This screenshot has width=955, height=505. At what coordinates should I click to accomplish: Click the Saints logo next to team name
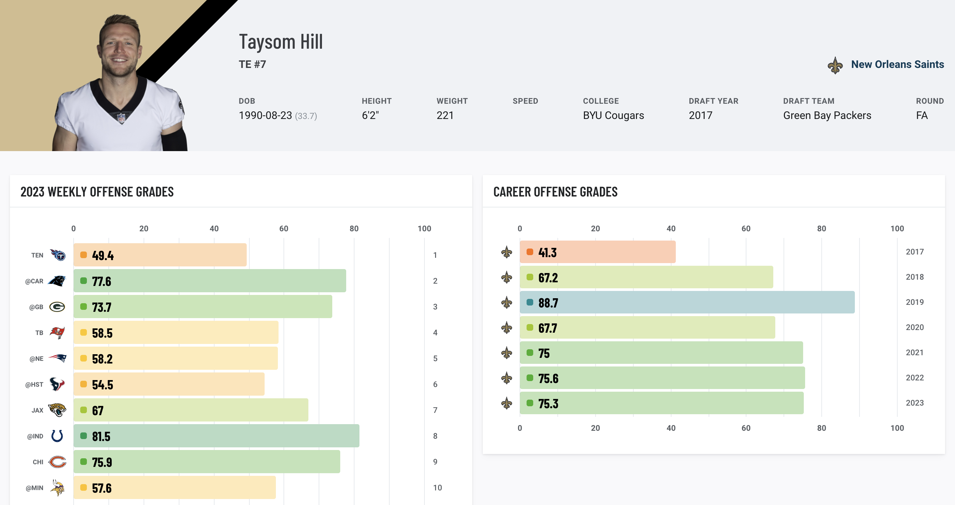click(835, 66)
